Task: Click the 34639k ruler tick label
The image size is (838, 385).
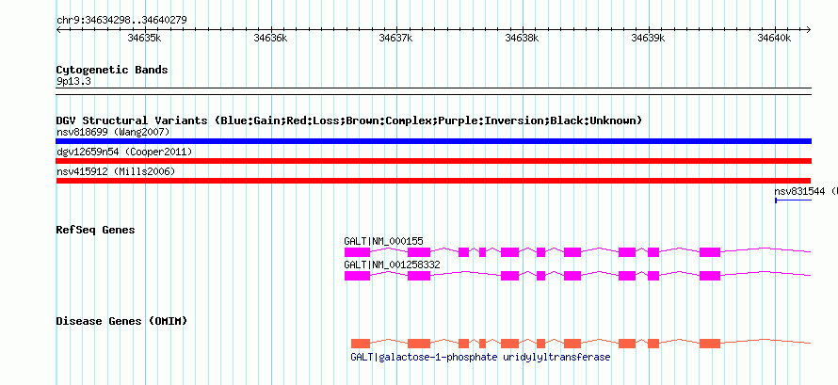Action: 649,38
